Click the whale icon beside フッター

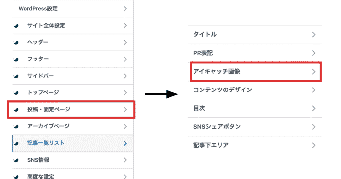[x=15, y=59]
